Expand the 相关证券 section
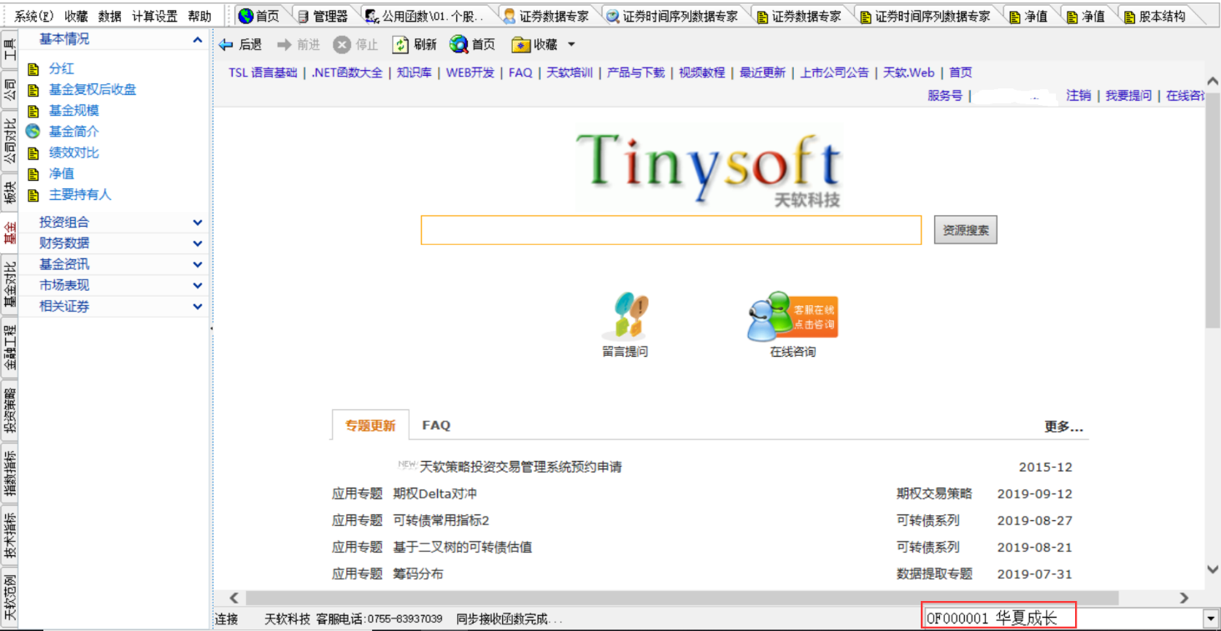 point(198,307)
